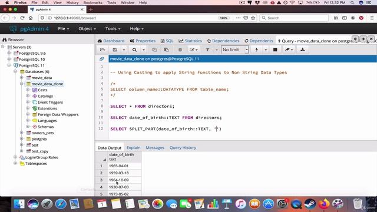Screen dimensions: 377x212
Task: Open the Firefox hamburger menu
Action: [x=372, y=18]
